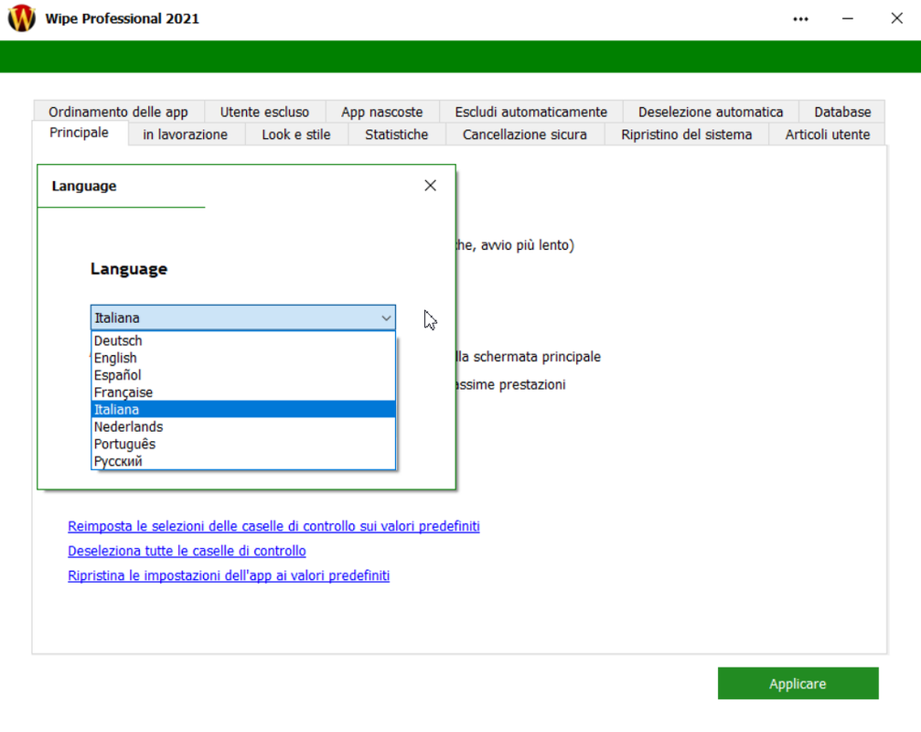921x732 pixels.
Task: Open Escludi automaticamente tab
Action: [x=531, y=112]
